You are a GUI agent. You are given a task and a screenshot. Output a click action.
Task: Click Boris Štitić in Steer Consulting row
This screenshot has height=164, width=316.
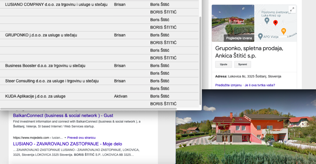click(x=160, y=81)
